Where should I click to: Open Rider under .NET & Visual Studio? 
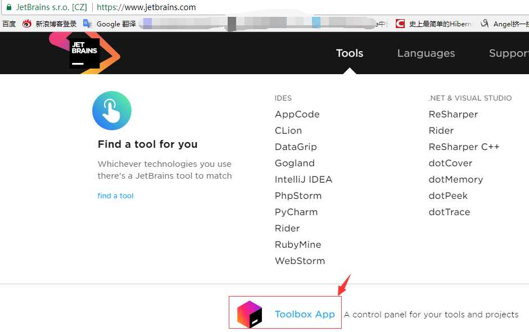pos(441,130)
